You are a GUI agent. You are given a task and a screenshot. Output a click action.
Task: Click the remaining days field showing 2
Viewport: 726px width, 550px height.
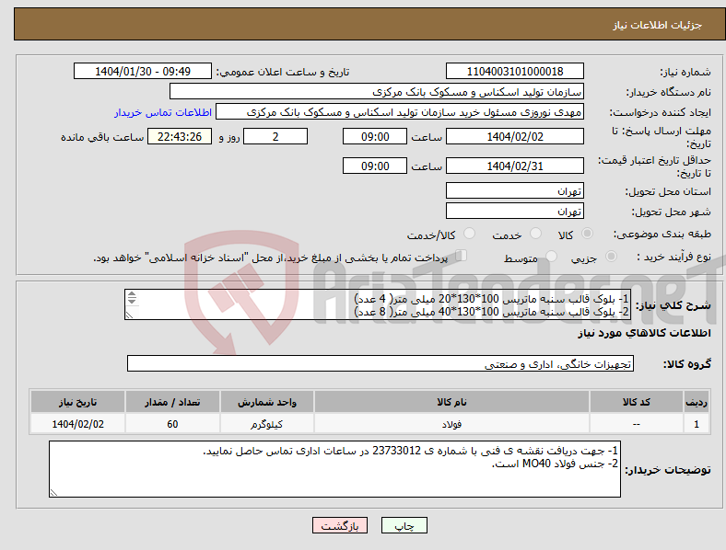(275, 136)
